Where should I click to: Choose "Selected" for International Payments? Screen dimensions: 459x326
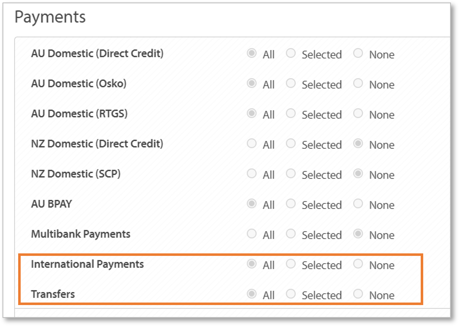pyautogui.click(x=291, y=264)
